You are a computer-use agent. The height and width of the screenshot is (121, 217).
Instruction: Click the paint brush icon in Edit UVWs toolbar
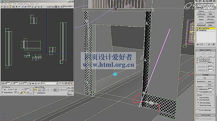pyautogui.click(x=35, y=7)
